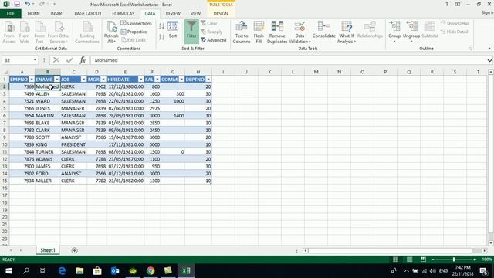494x278 pixels.
Task: Click the Undo icon
Action: click(28, 4)
